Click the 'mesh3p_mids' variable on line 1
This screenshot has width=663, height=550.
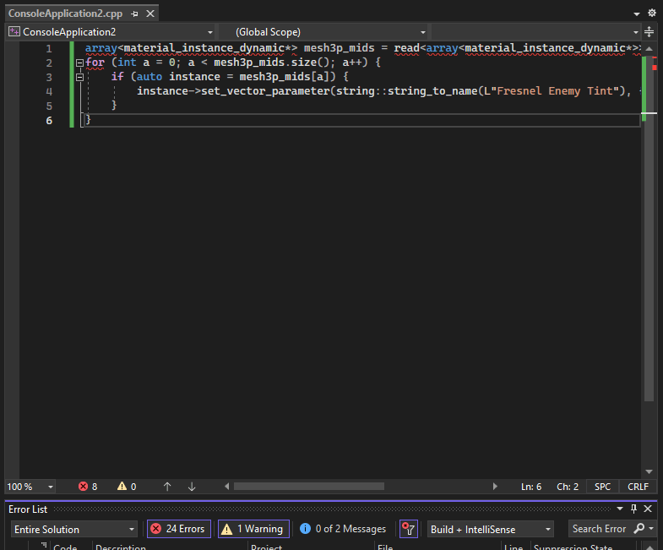340,48
